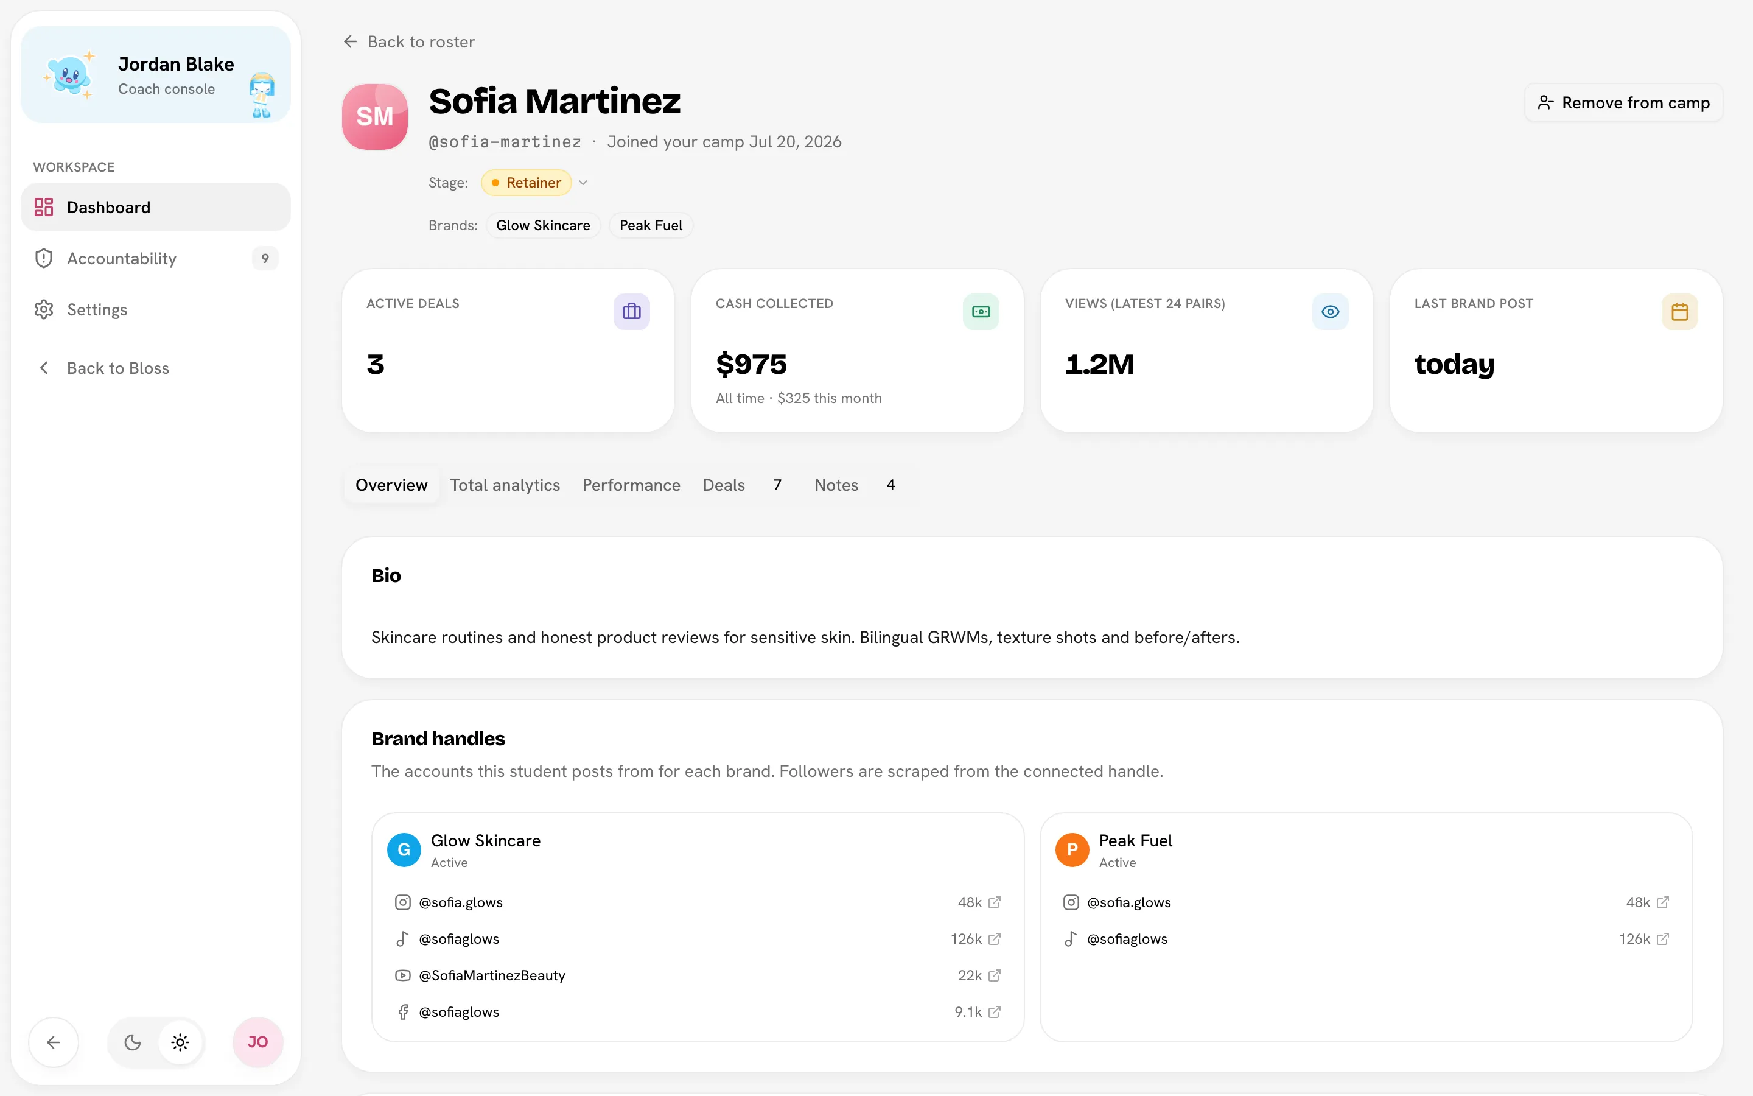Click the chevron beside Back to Bloss
1753x1096 pixels.
coord(43,368)
